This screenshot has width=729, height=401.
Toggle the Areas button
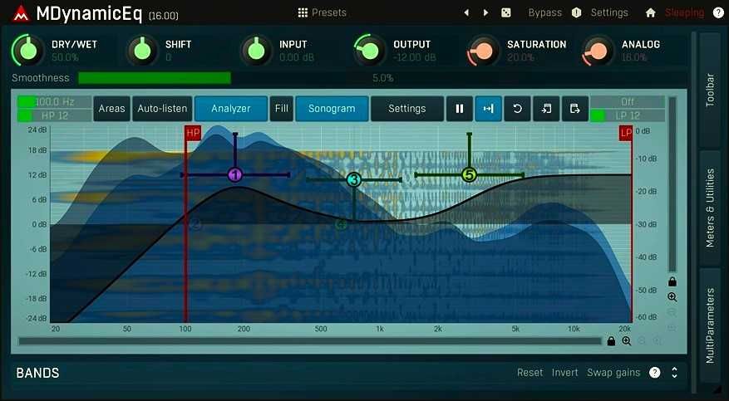(x=111, y=109)
